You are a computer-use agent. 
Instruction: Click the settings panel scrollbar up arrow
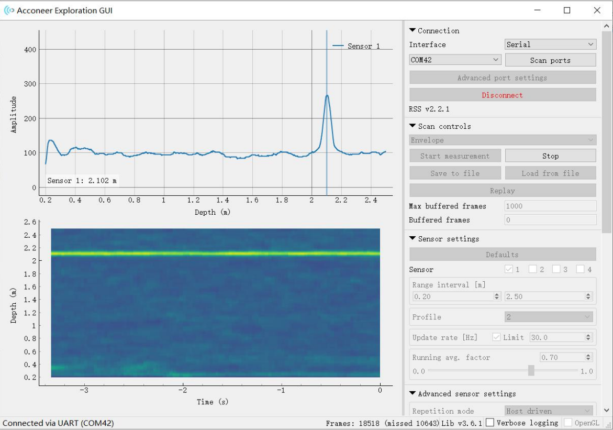(x=606, y=26)
